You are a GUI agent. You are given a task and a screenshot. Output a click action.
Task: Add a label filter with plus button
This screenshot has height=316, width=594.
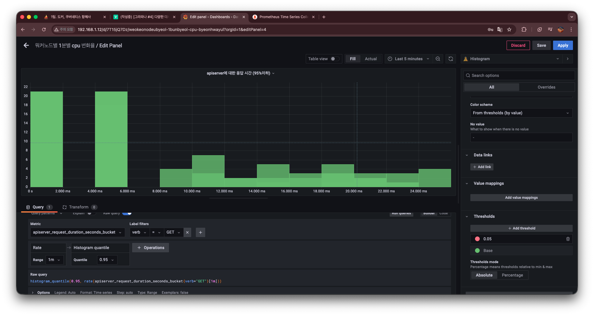(200, 232)
